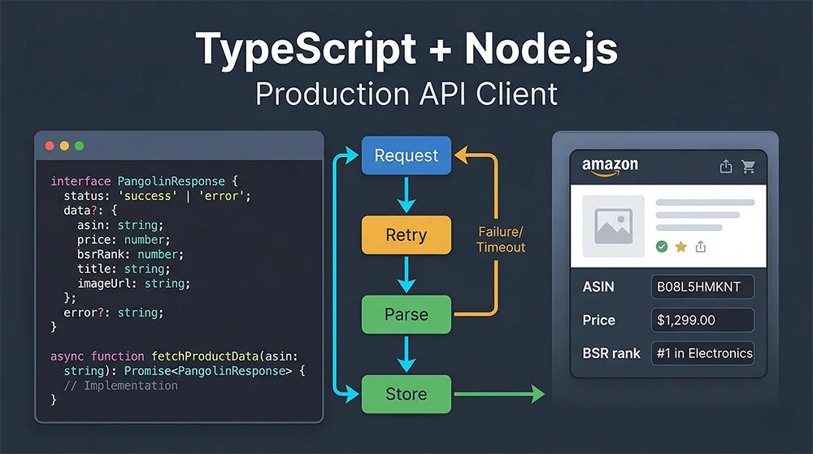Click the Amazon logo in the product card
Screen dimensions: 813x454
[610, 166]
